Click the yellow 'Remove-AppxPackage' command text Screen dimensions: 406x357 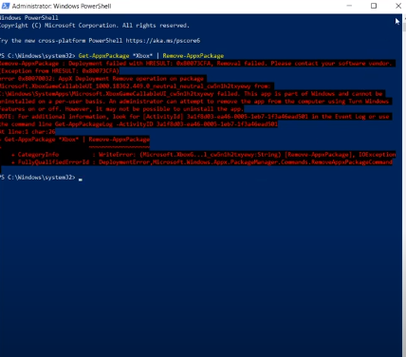pyautogui.click(x=194, y=56)
